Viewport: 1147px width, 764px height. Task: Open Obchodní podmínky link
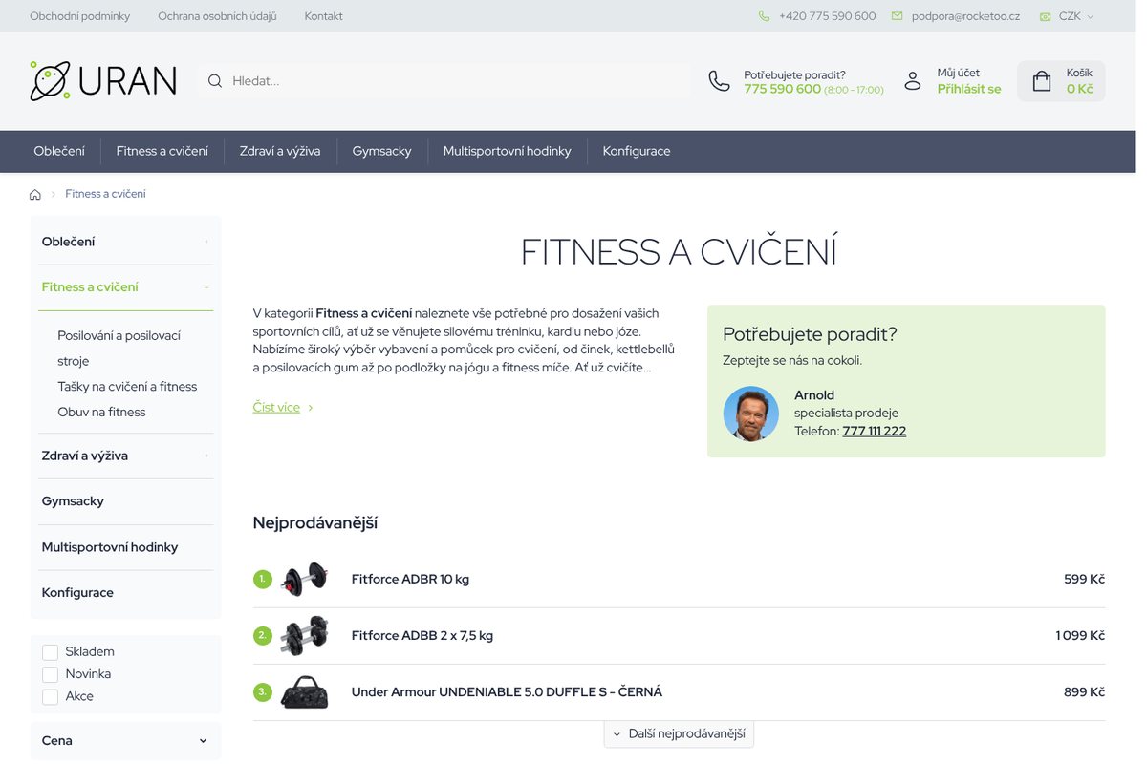pos(80,16)
